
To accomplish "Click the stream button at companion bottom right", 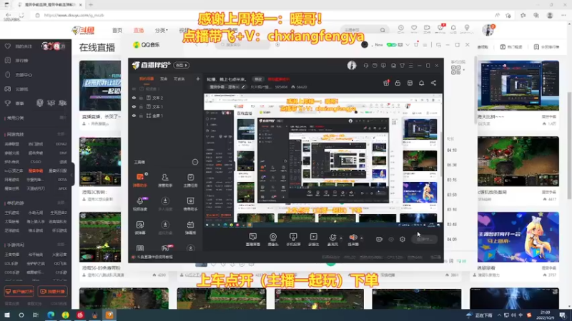I will tap(424, 239).
